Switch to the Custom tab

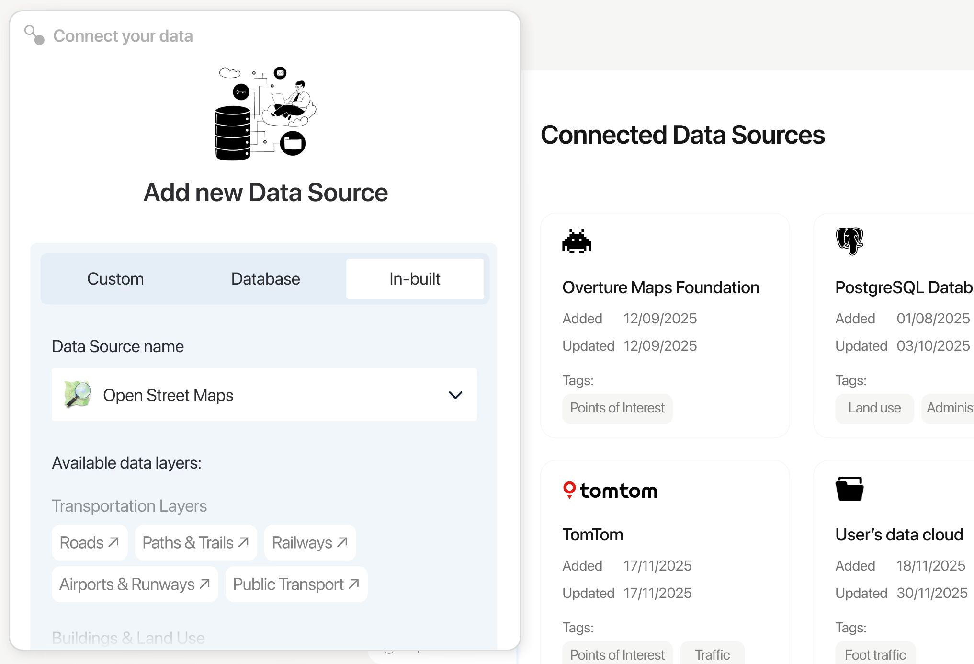[x=115, y=279]
